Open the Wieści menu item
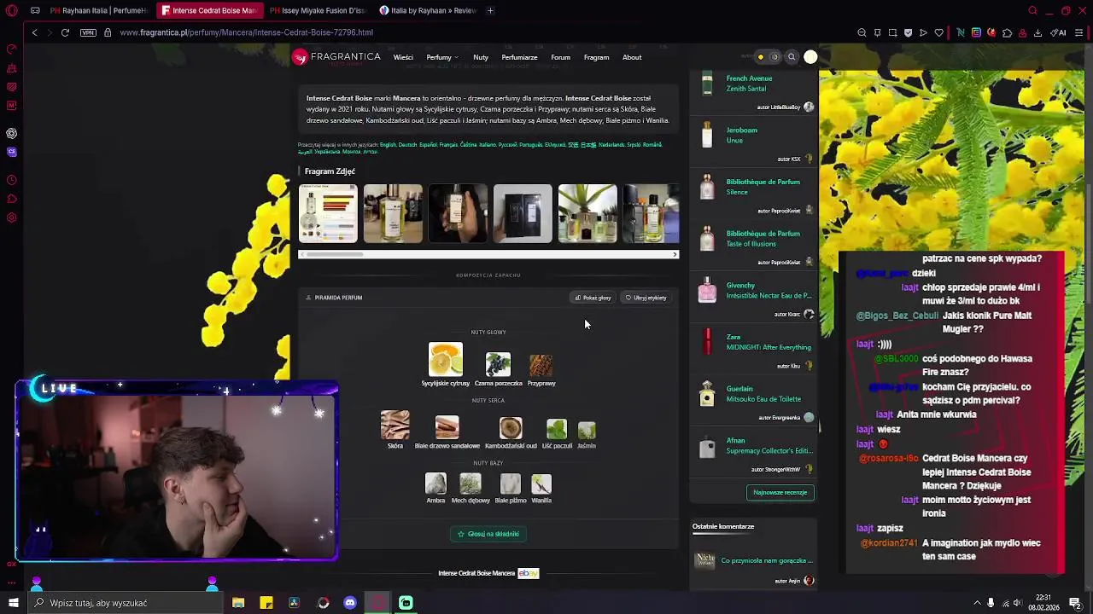The height and width of the screenshot is (614, 1093). (x=403, y=57)
